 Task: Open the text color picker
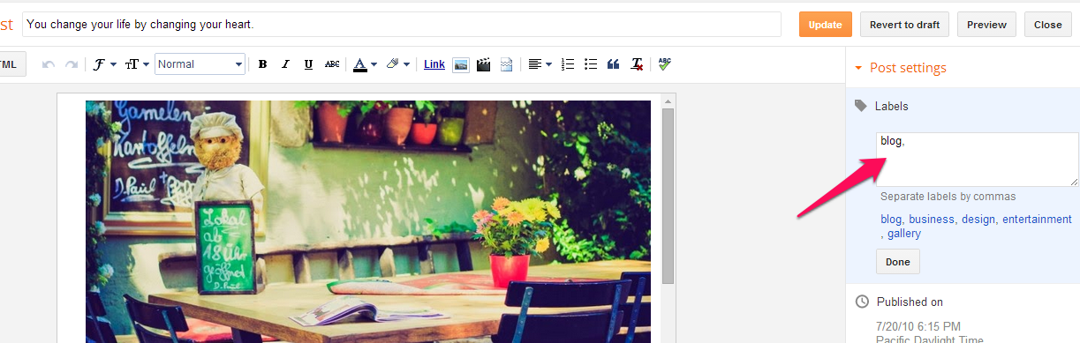365,64
